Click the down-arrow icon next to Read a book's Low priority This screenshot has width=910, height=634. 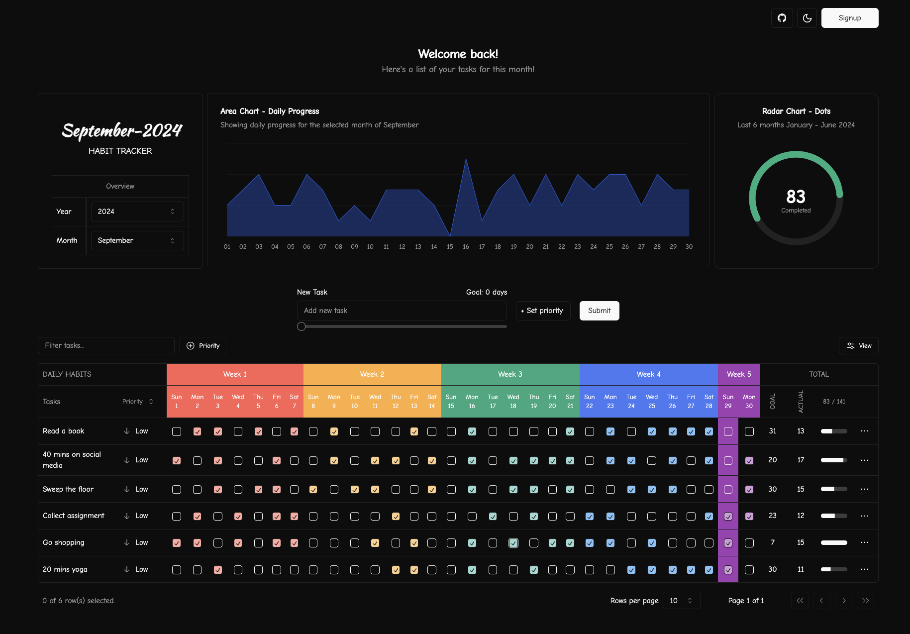(126, 431)
